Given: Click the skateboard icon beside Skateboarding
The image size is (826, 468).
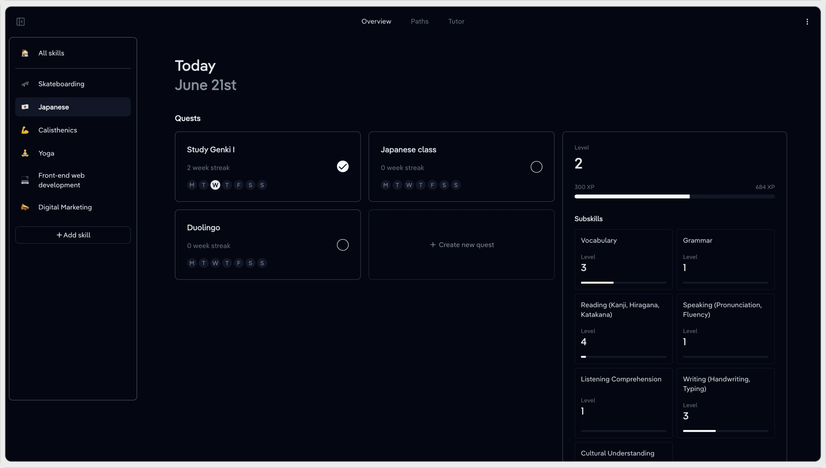Looking at the screenshot, I should (25, 84).
